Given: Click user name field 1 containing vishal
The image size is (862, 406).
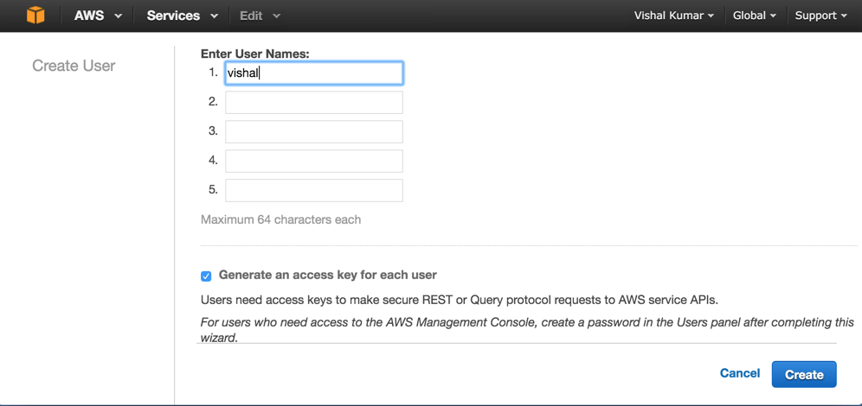Looking at the screenshot, I should pos(314,73).
